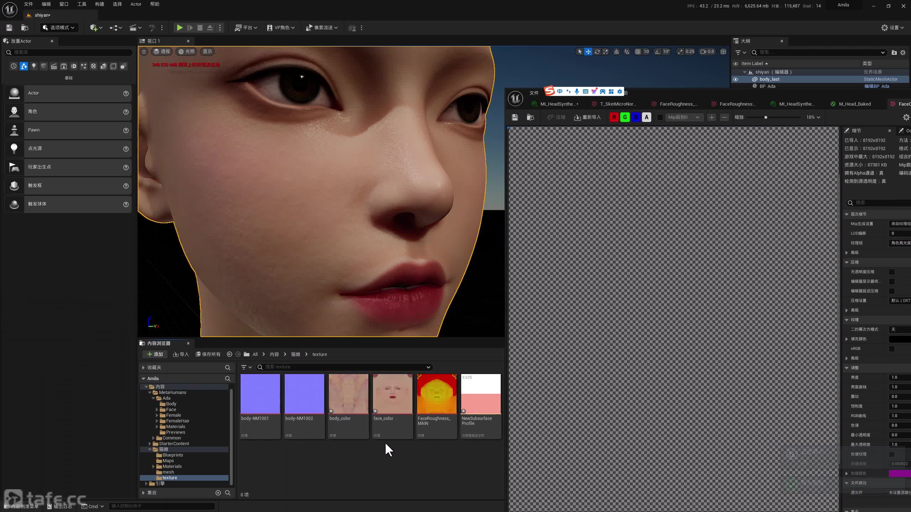Image resolution: width=911 pixels, height=512 pixels.
Task: Open the pixel streaming dropdown
Action: (322, 27)
